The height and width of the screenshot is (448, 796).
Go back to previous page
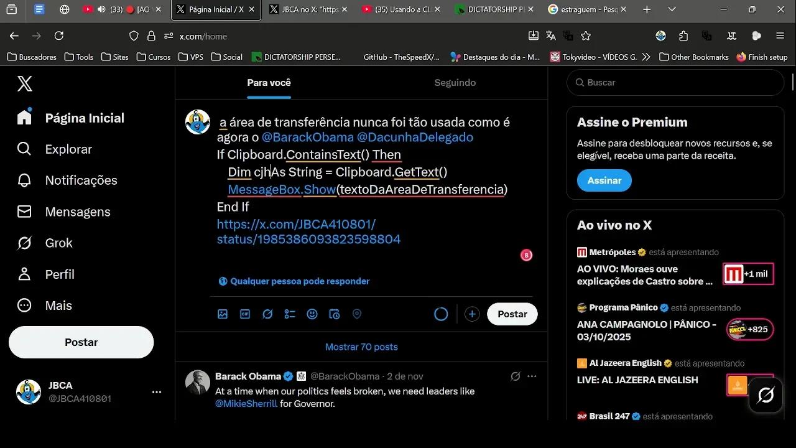click(14, 36)
